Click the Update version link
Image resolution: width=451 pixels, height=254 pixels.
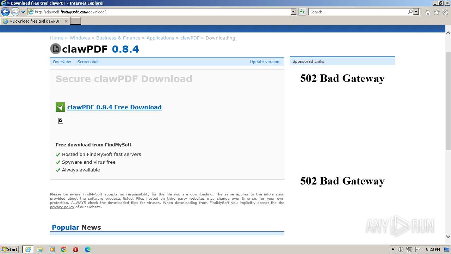[x=265, y=62]
